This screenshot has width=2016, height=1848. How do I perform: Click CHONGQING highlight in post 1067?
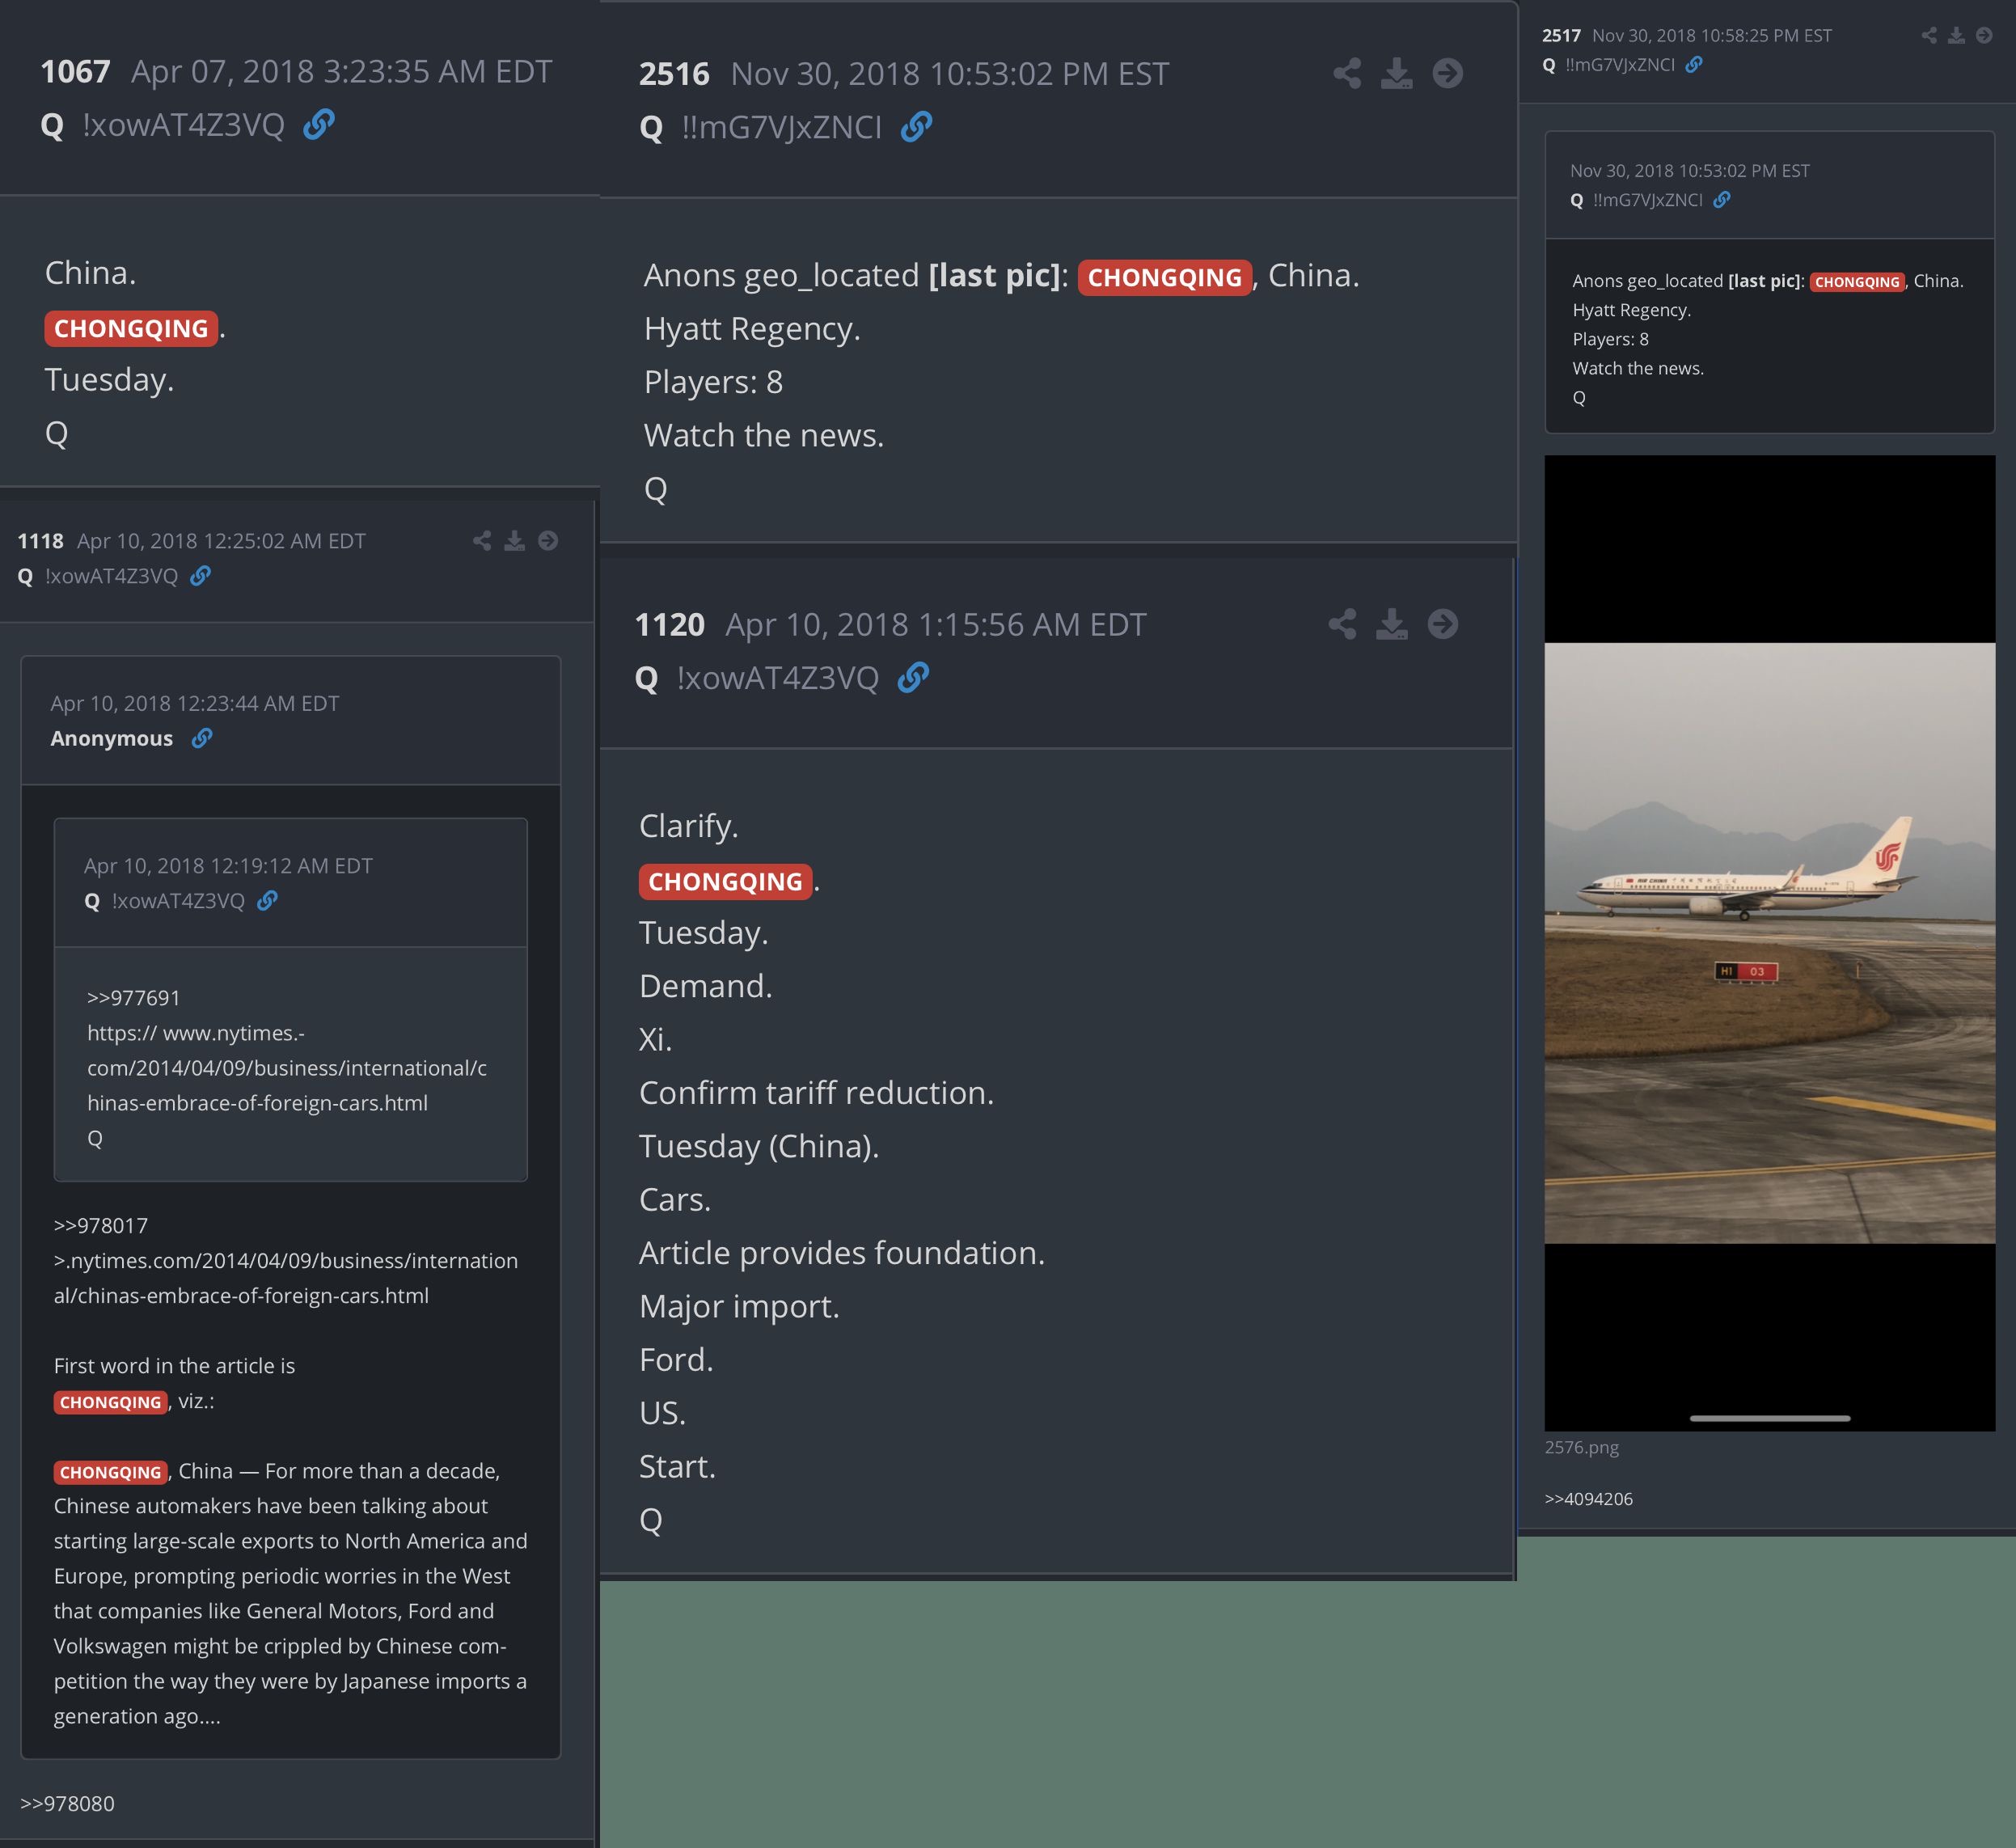point(131,329)
